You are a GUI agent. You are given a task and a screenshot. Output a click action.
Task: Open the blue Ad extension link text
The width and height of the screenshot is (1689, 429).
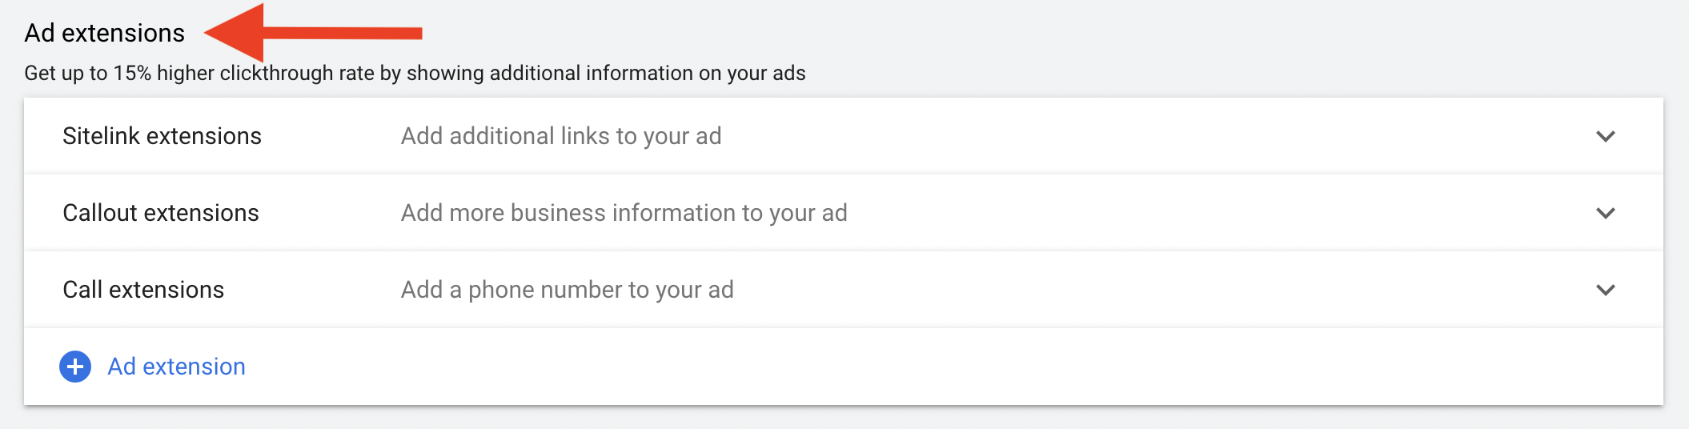[x=176, y=367]
